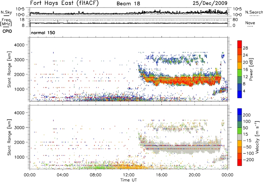Select the "-200" label on the velocity colorbar
The width and height of the screenshot is (263, 182).
(x=249, y=160)
